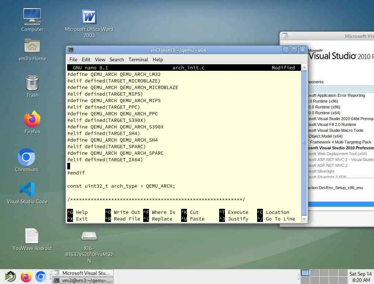
Task: Open the Edit menu in the terminal
Action: [x=86, y=60]
